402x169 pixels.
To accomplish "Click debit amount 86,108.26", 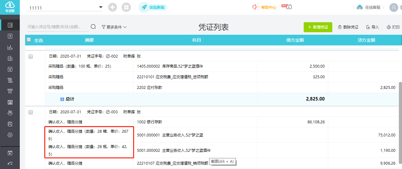I will tap(316, 122).
